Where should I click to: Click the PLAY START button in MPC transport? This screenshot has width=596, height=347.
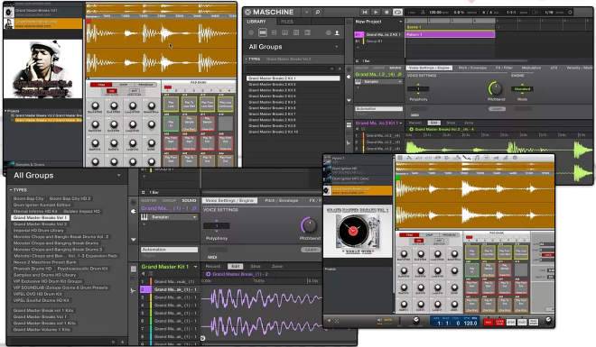(534, 323)
